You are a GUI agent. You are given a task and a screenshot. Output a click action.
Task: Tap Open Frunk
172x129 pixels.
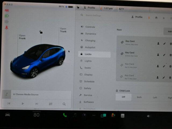point(22,37)
